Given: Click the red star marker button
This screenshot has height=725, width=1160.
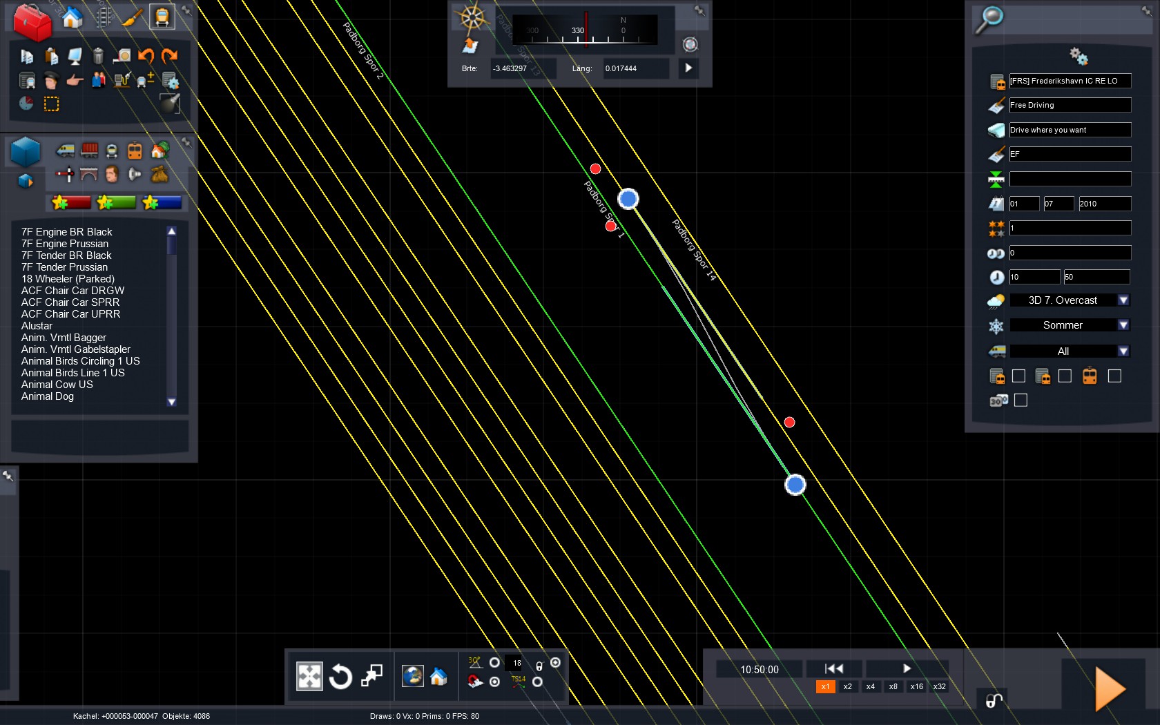Looking at the screenshot, I should tap(71, 202).
